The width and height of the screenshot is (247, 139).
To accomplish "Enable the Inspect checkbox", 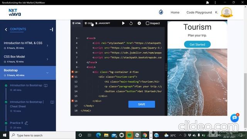I will [147, 23].
